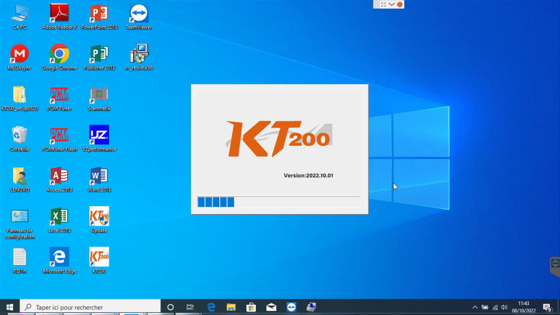
Task: Select the TeamViewer desktop icon
Action: 139,17
